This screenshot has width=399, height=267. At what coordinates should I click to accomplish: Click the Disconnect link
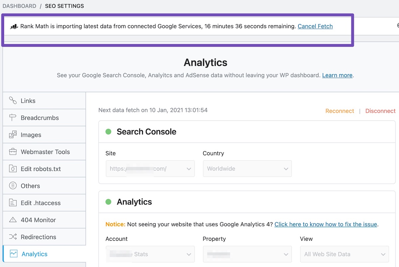(380, 111)
